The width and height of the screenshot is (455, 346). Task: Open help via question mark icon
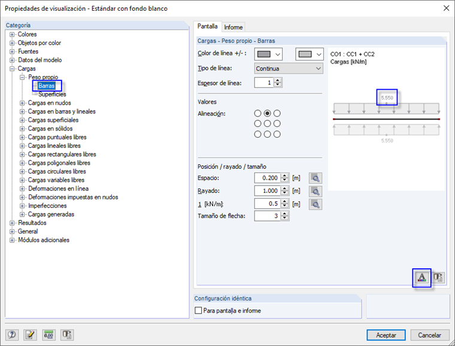[x=12, y=335]
